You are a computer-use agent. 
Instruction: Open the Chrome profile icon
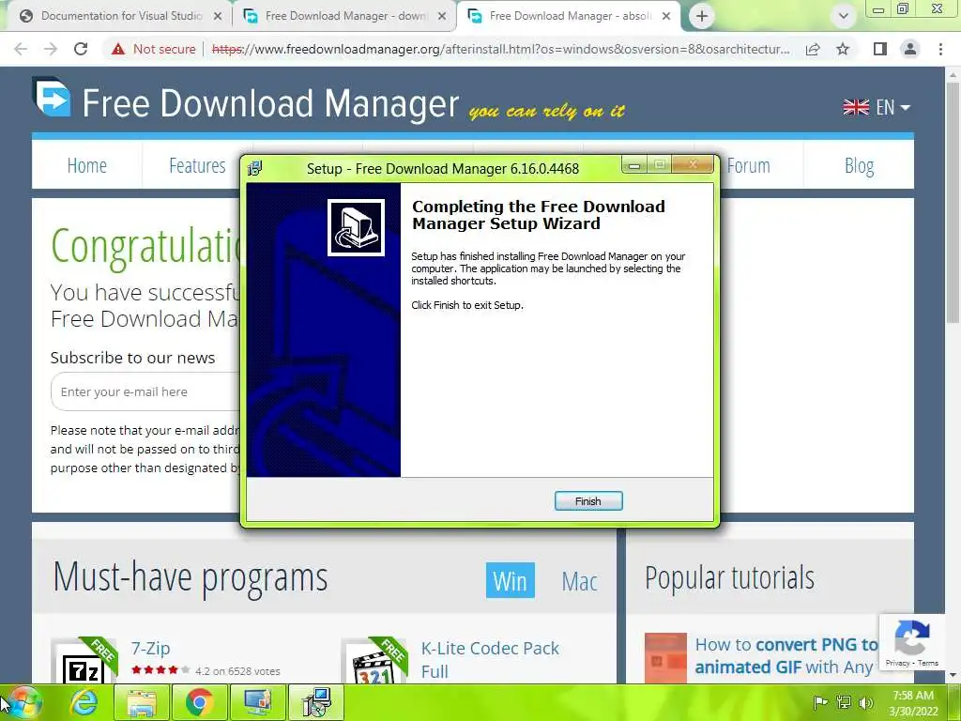tap(910, 49)
